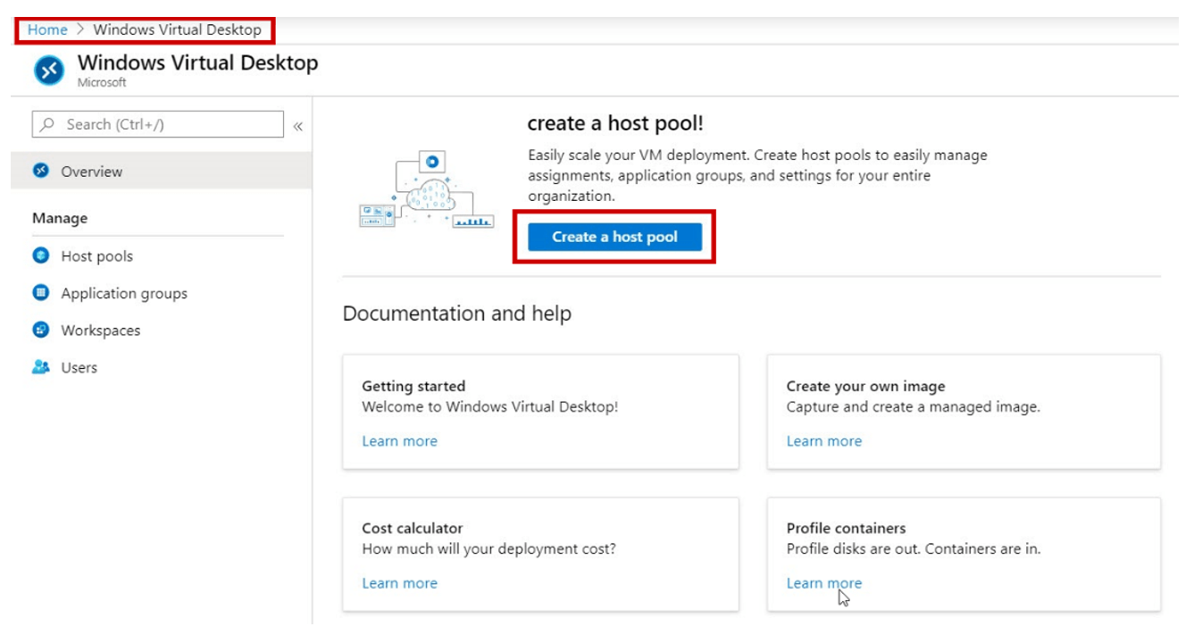The height and width of the screenshot is (635, 1194).
Task: Open Learn more under Profile containers
Action: (x=824, y=583)
